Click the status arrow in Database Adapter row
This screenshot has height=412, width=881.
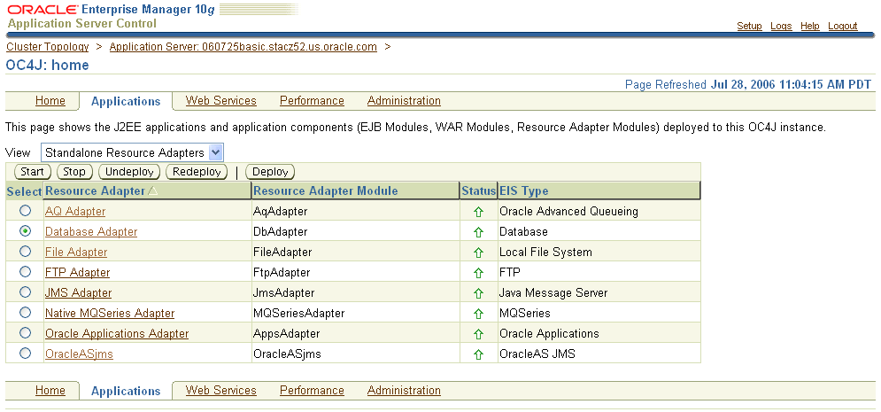click(x=478, y=232)
